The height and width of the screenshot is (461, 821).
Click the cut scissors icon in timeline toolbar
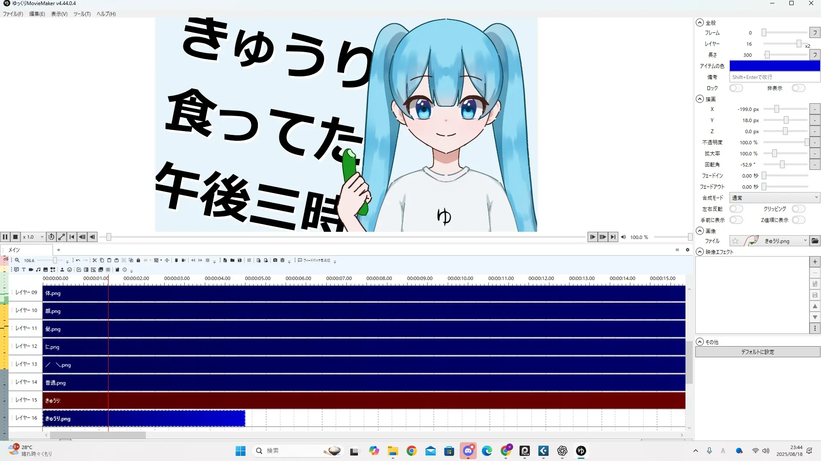tap(95, 260)
